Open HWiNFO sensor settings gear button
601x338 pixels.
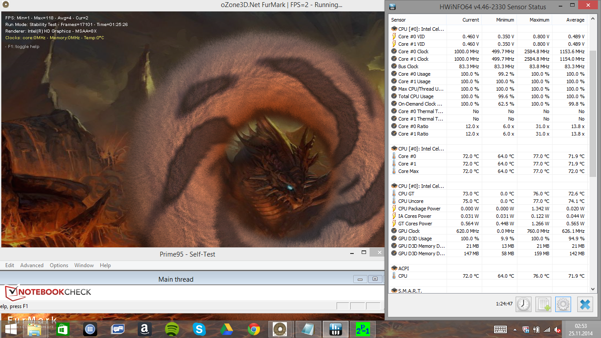click(563, 304)
